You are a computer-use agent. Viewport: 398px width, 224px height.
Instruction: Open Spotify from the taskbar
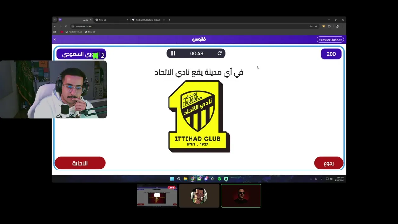click(x=220, y=179)
